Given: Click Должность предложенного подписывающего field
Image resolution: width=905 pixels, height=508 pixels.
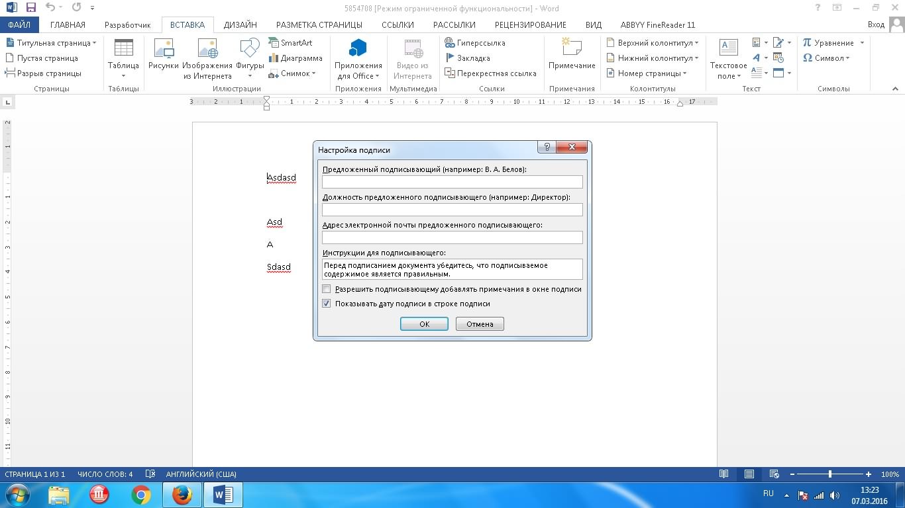Looking at the screenshot, I should (452, 209).
